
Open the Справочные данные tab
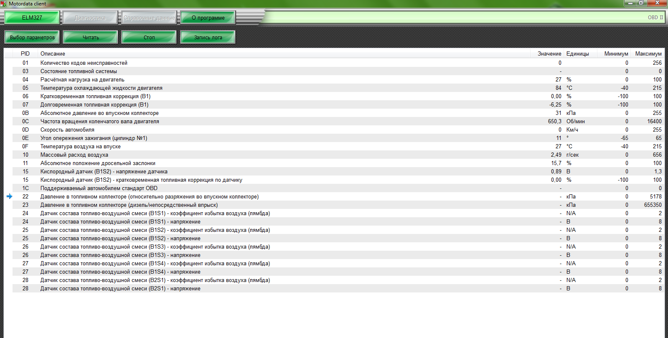[x=149, y=18]
